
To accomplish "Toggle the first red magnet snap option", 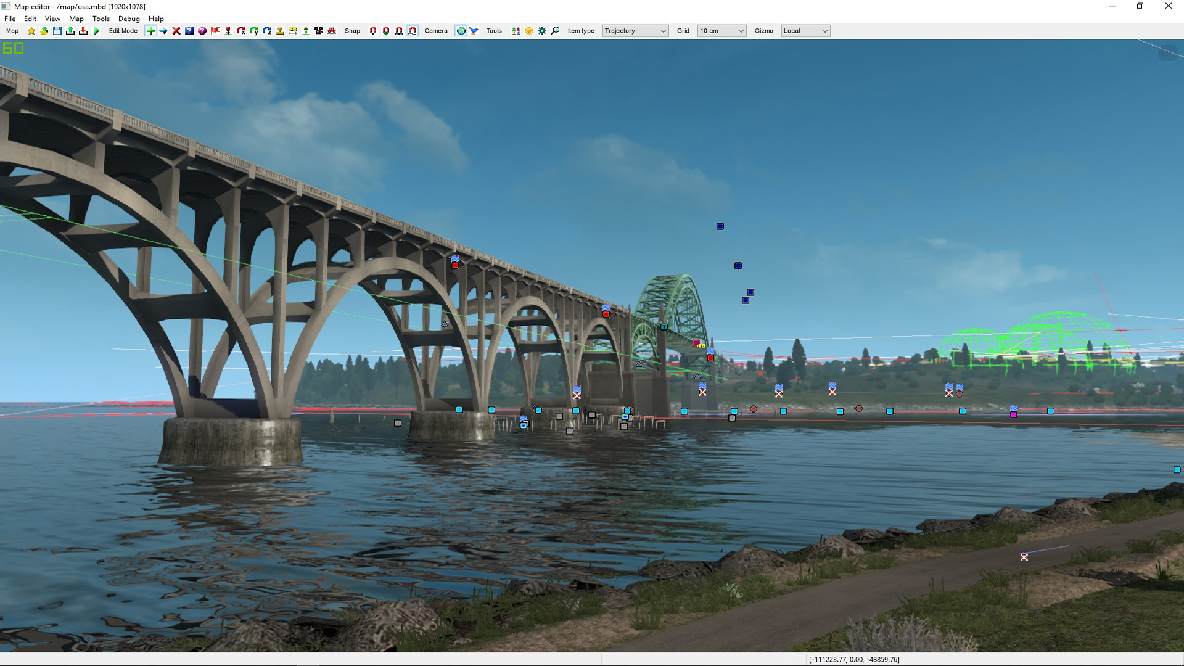I will tap(373, 31).
